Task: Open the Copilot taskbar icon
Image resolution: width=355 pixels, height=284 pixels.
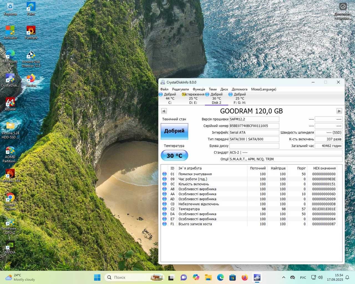Action: pos(196,277)
